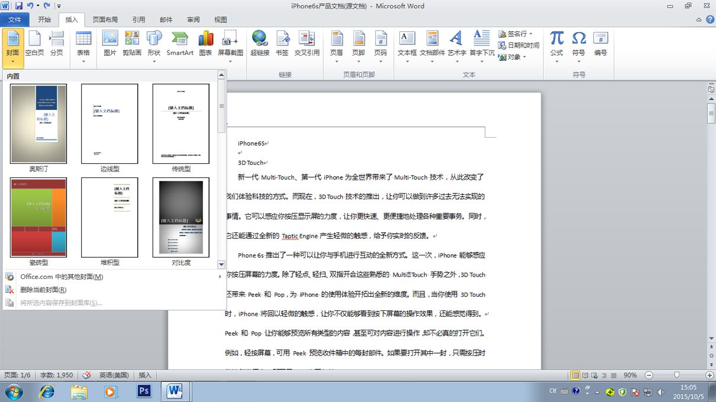Open the 形状 shapes gallery
The image size is (716, 402).
[154, 47]
